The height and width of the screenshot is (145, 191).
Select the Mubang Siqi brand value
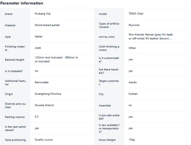click(43, 13)
